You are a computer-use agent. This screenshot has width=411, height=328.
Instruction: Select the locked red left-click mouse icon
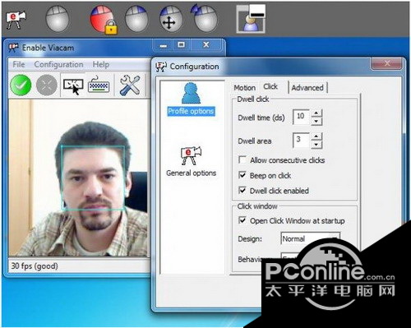(104, 20)
